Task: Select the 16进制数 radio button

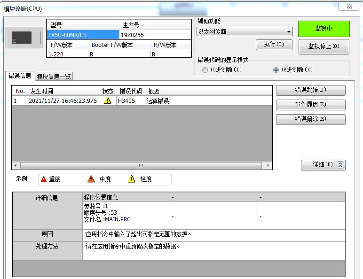Action: (x=276, y=70)
